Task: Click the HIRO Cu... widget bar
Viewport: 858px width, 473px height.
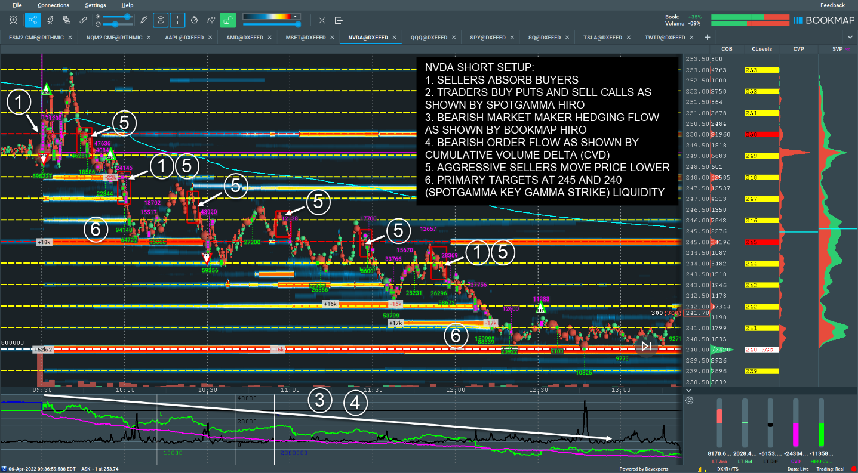Action: pyautogui.click(x=821, y=423)
